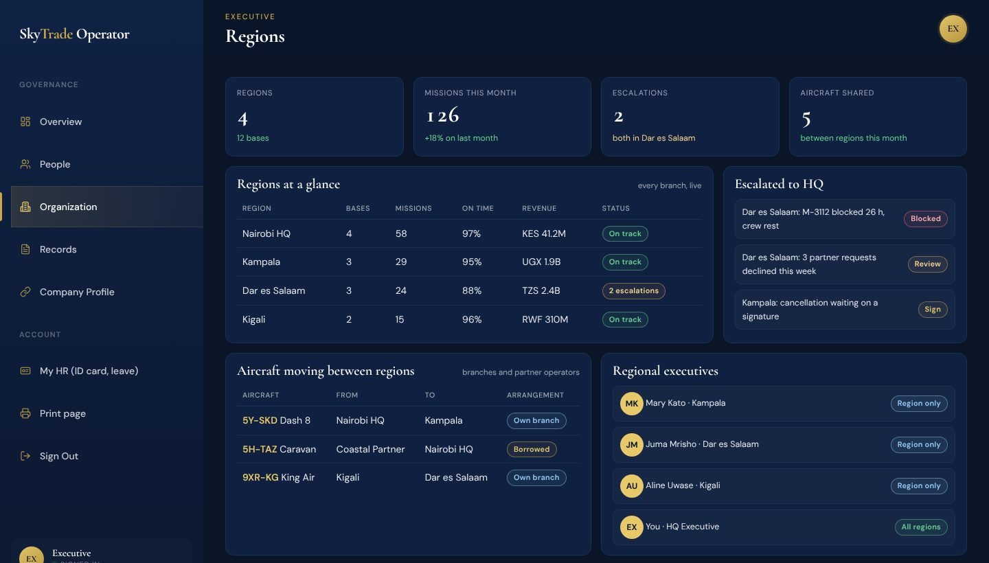Click the Escalations summary card
Image resolution: width=989 pixels, height=563 pixels.
pyautogui.click(x=690, y=117)
